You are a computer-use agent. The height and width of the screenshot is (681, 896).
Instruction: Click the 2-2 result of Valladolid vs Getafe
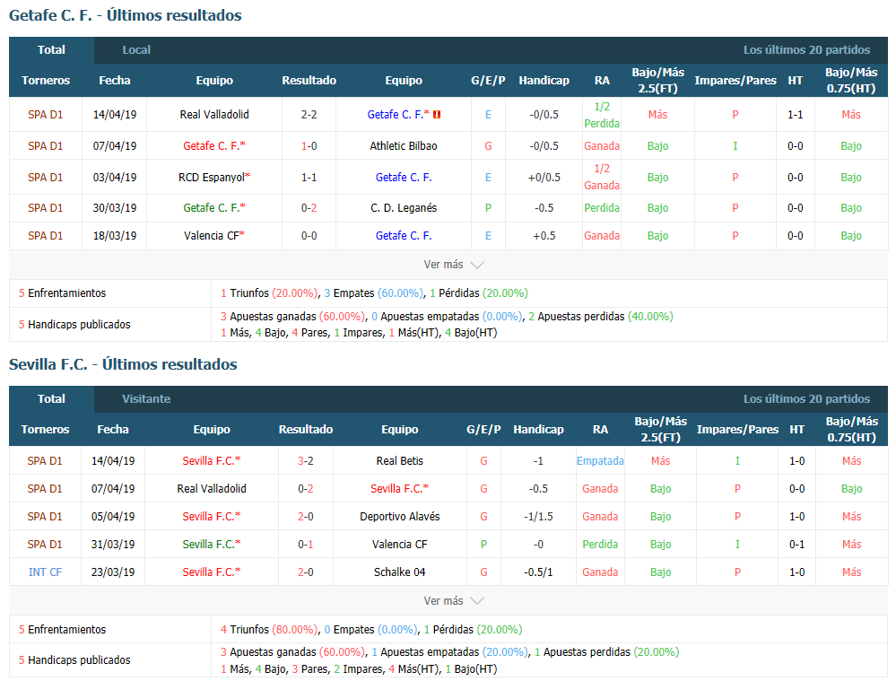[x=309, y=114]
